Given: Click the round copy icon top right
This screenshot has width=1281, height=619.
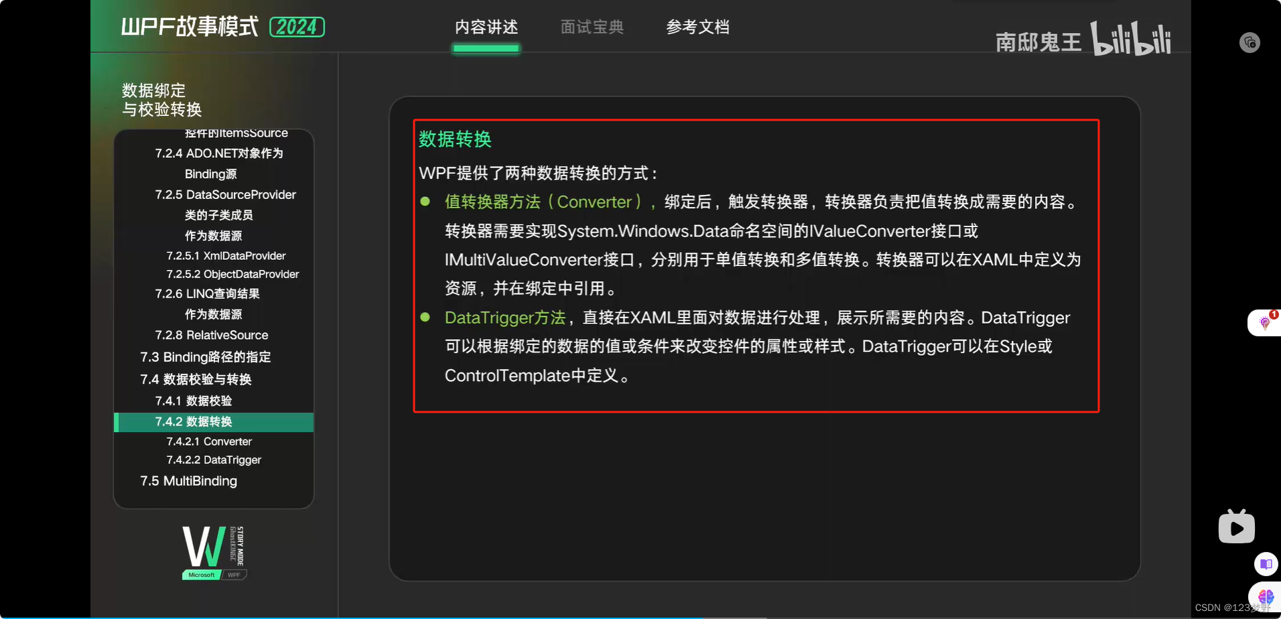Looking at the screenshot, I should [x=1250, y=43].
